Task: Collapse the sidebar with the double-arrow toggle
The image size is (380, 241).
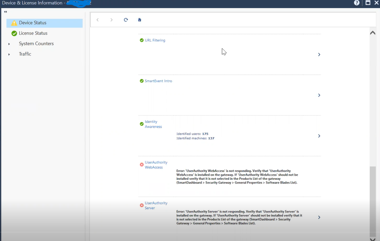Action: [x=5, y=11]
